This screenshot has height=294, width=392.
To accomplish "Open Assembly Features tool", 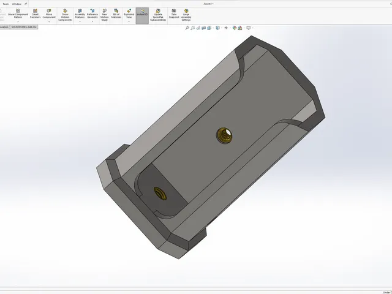I will pos(80,13).
